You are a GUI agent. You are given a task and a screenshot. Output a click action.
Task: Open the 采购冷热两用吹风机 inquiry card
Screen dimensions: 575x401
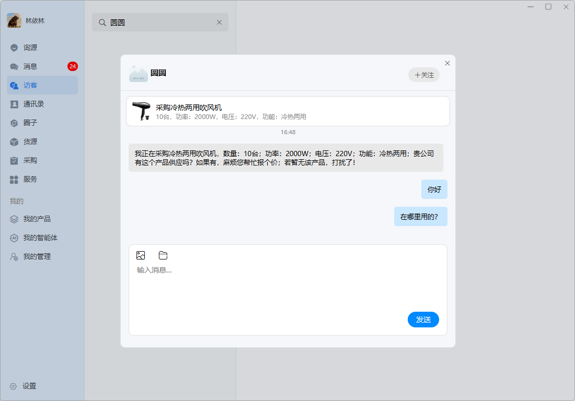[288, 111]
